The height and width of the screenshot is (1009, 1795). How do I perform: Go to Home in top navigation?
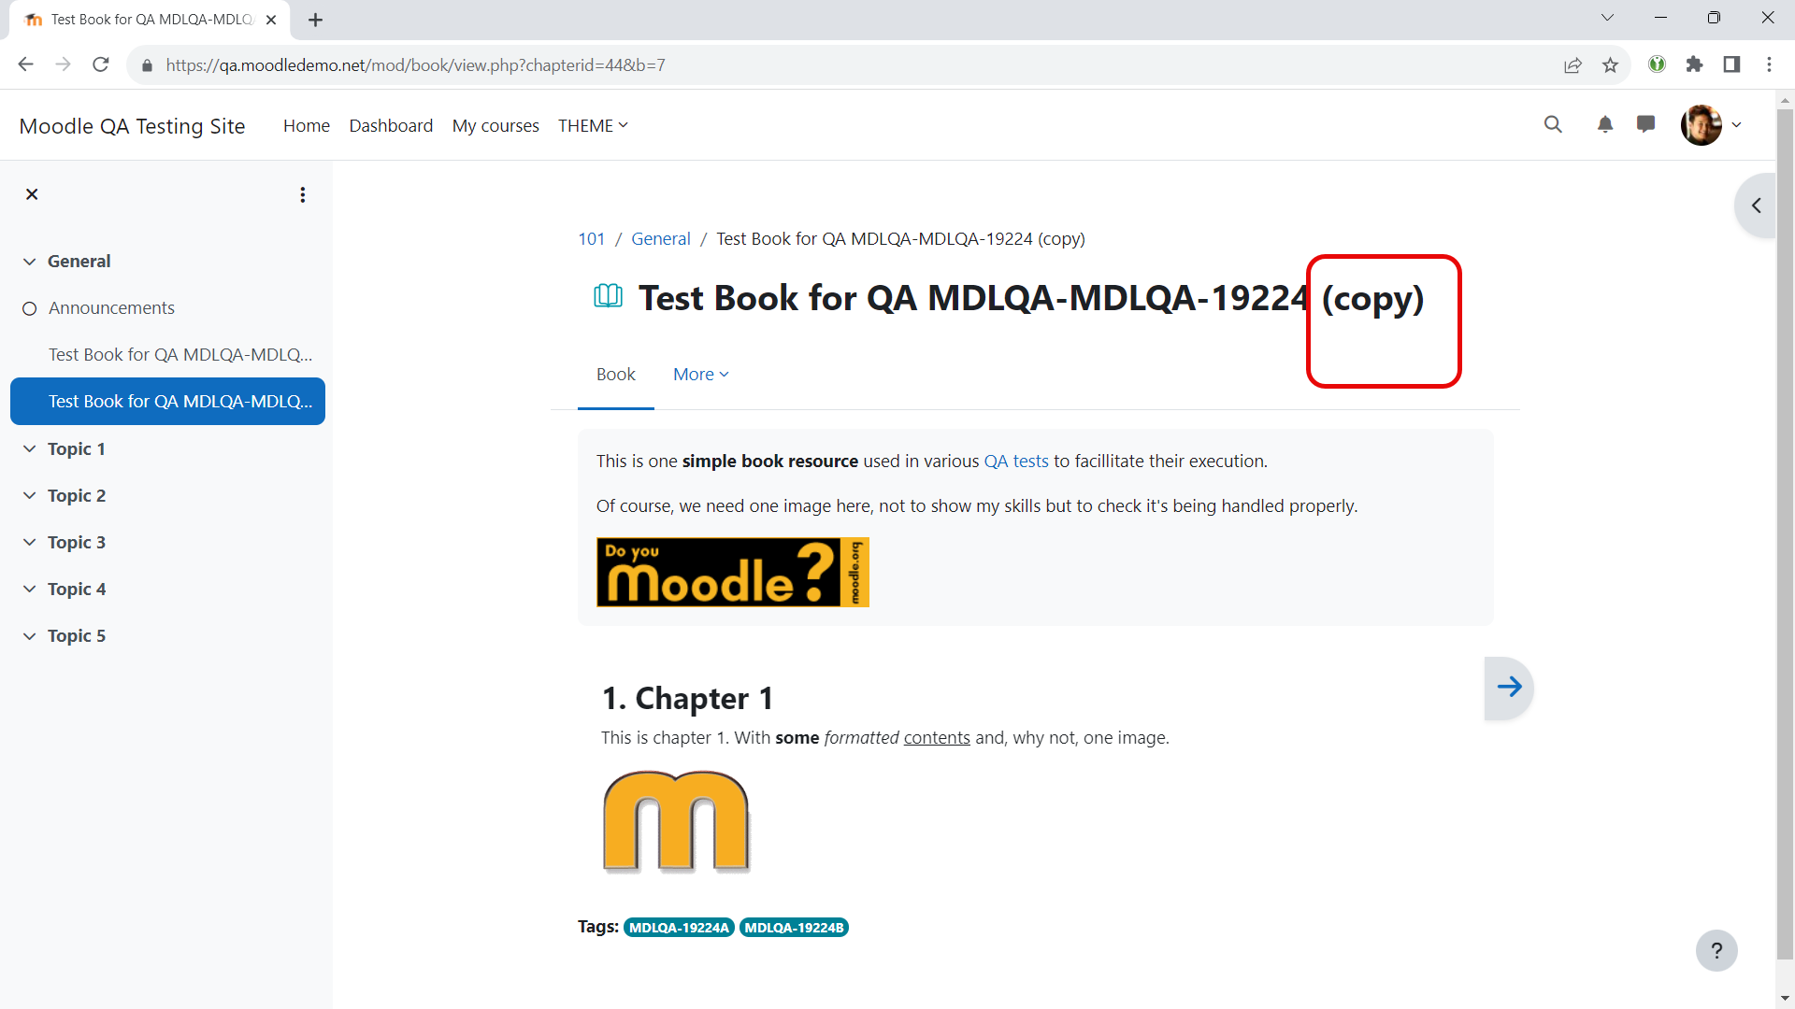click(x=307, y=125)
